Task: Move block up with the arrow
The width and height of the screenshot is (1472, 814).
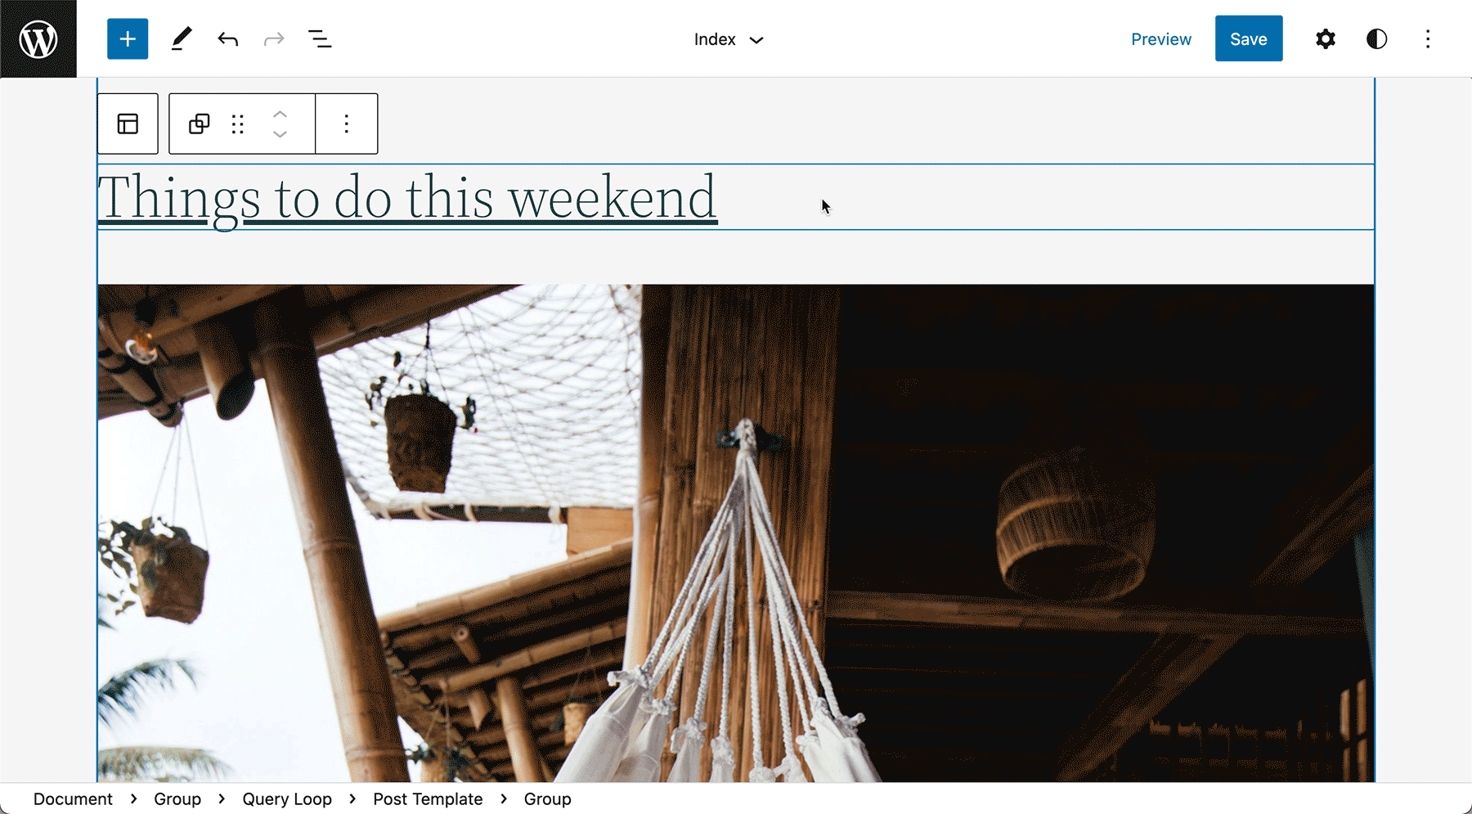Action: [280, 114]
